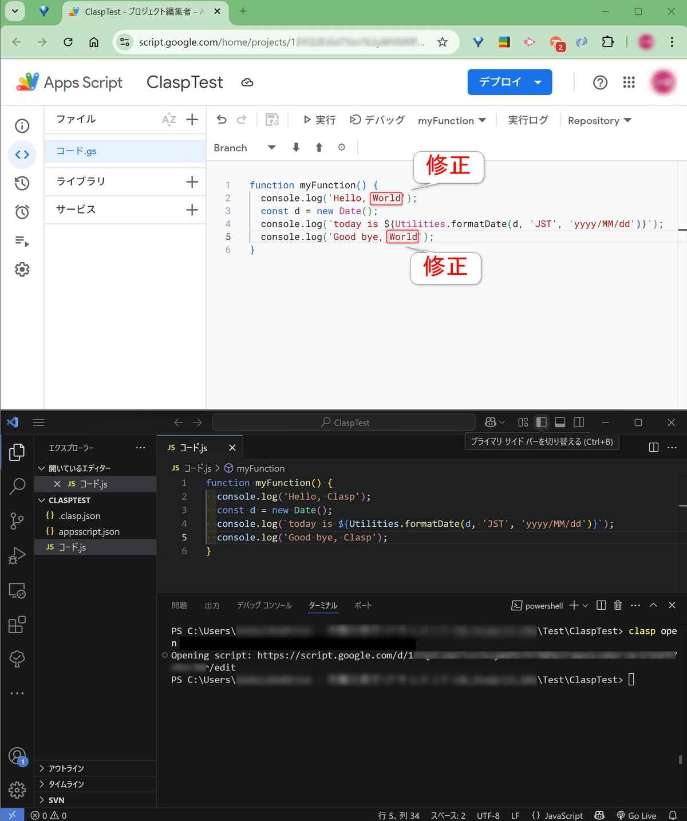This screenshot has width=687, height=821.
Task: Focus the ClaspTest search box in VS Code
Action: pyautogui.click(x=343, y=422)
